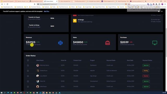
Task: Click the Product Cost column header
Action: tap(77, 60)
